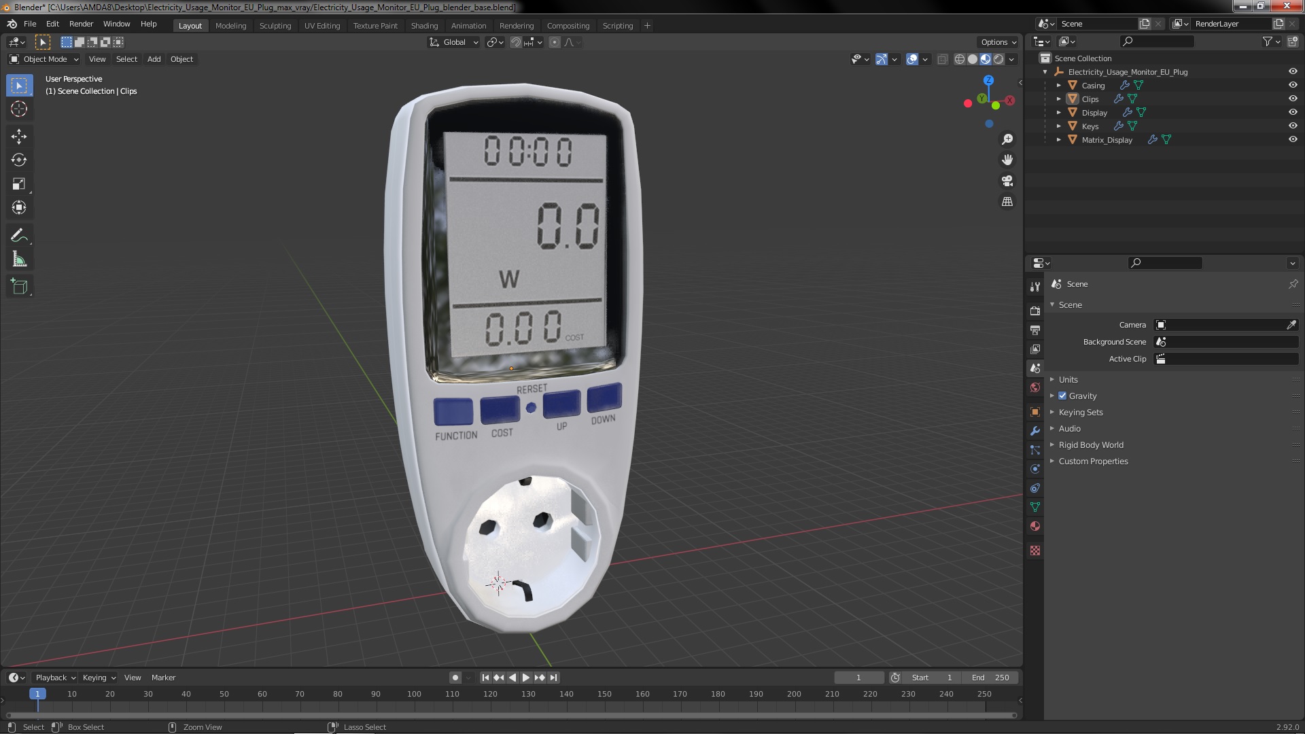1305x734 pixels.
Task: Open the Render menu
Action: point(81,24)
